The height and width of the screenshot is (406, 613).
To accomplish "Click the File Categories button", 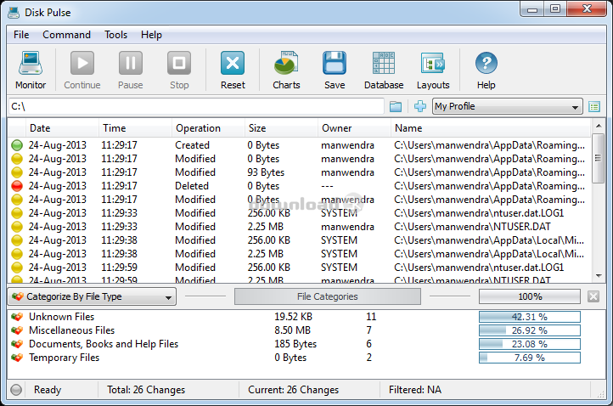I will pos(328,296).
